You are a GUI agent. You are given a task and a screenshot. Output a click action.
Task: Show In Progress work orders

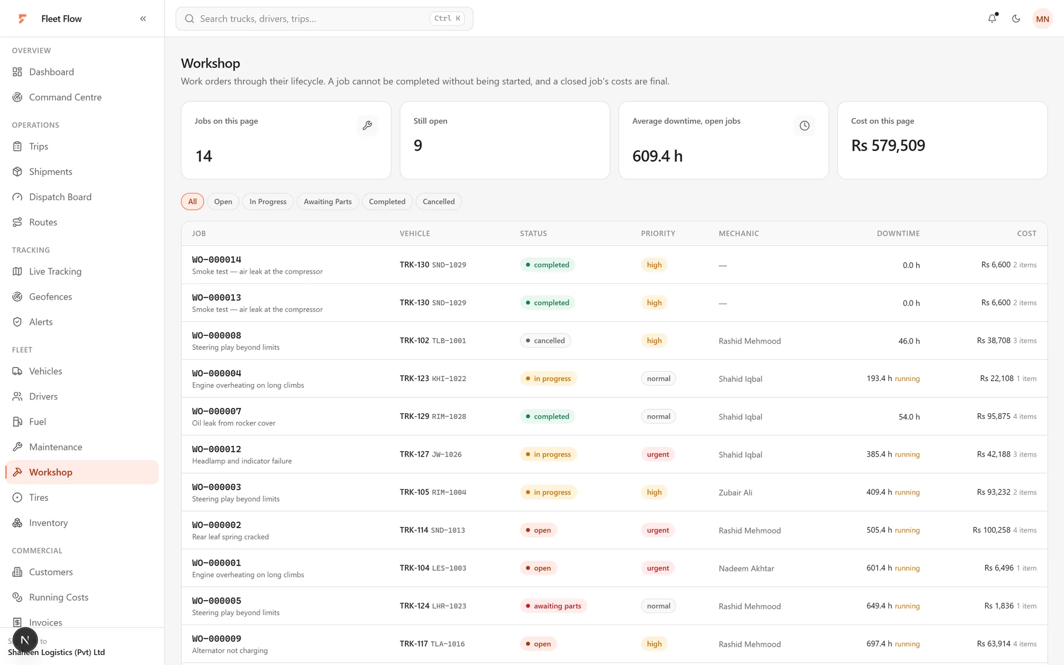268,202
